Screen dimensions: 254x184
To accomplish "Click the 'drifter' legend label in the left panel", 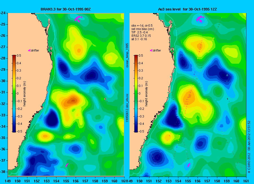I will pyautogui.click(x=35, y=51).
